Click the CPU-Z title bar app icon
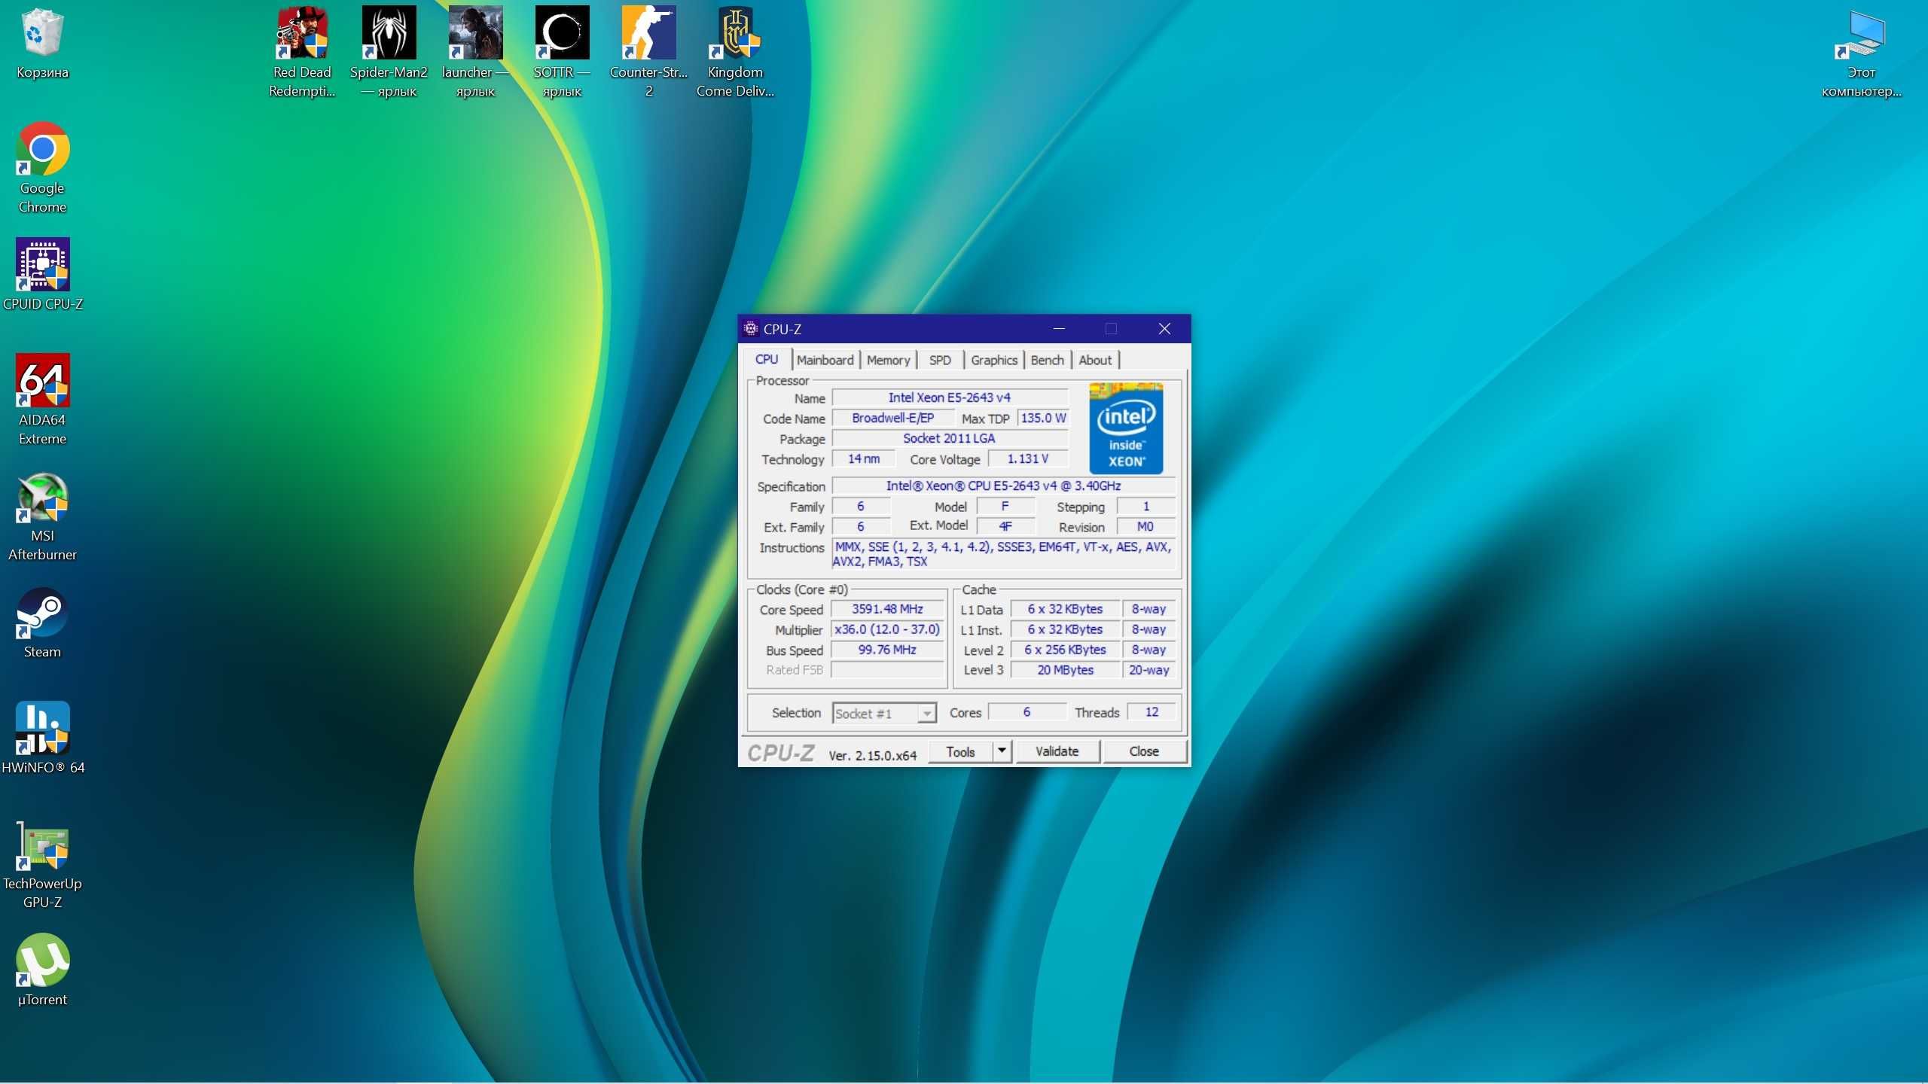1928x1084 pixels. tap(750, 328)
